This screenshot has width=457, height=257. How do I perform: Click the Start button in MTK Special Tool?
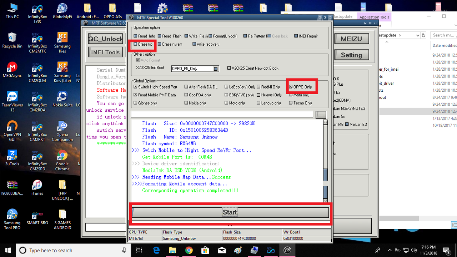pos(230,212)
